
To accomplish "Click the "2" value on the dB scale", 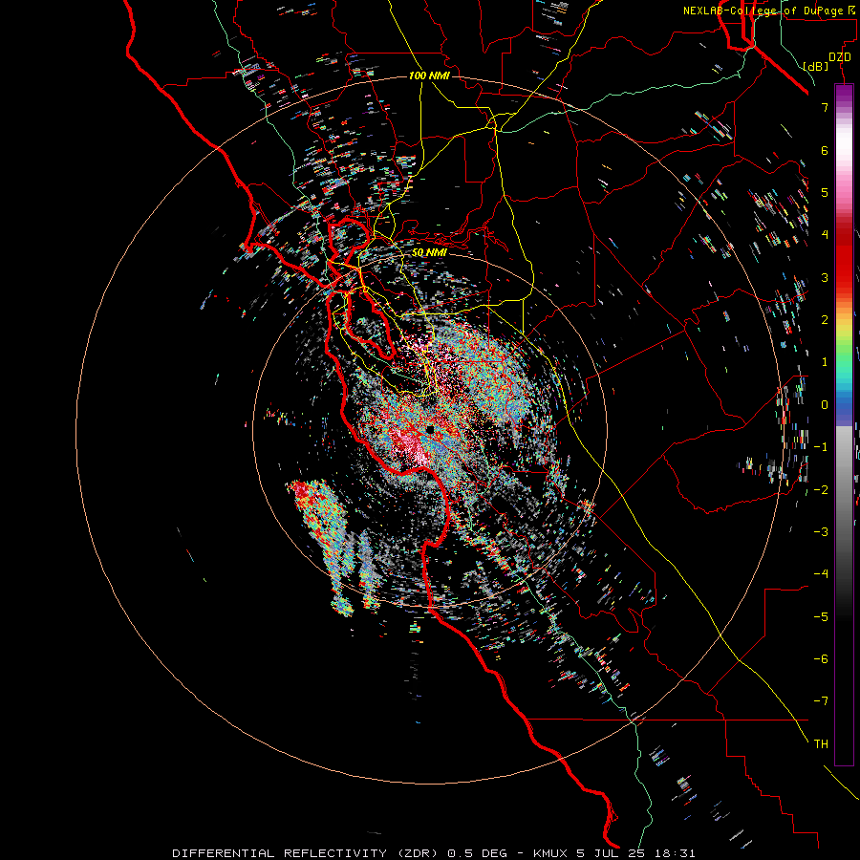I will [x=825, y=320].
